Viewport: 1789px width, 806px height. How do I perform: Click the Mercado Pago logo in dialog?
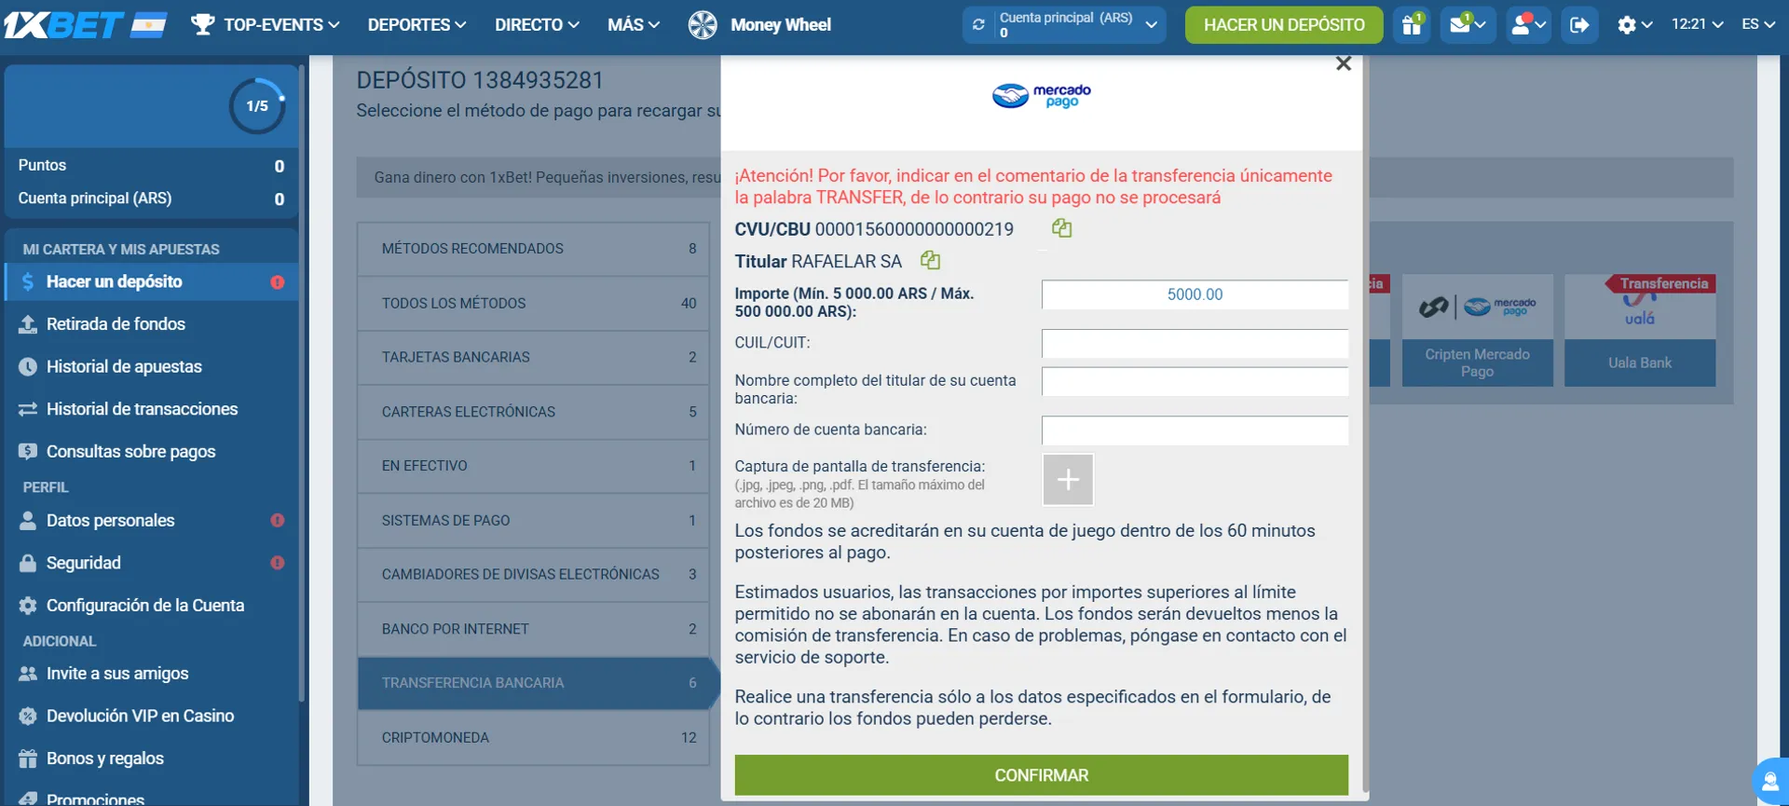pyautogui.click(x=1041, y=95)
